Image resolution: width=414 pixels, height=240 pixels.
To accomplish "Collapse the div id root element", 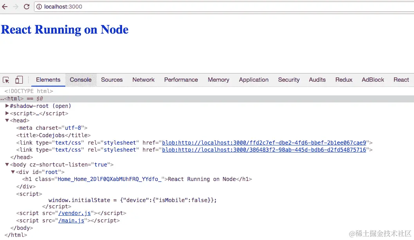I will [x=13, y=172].
